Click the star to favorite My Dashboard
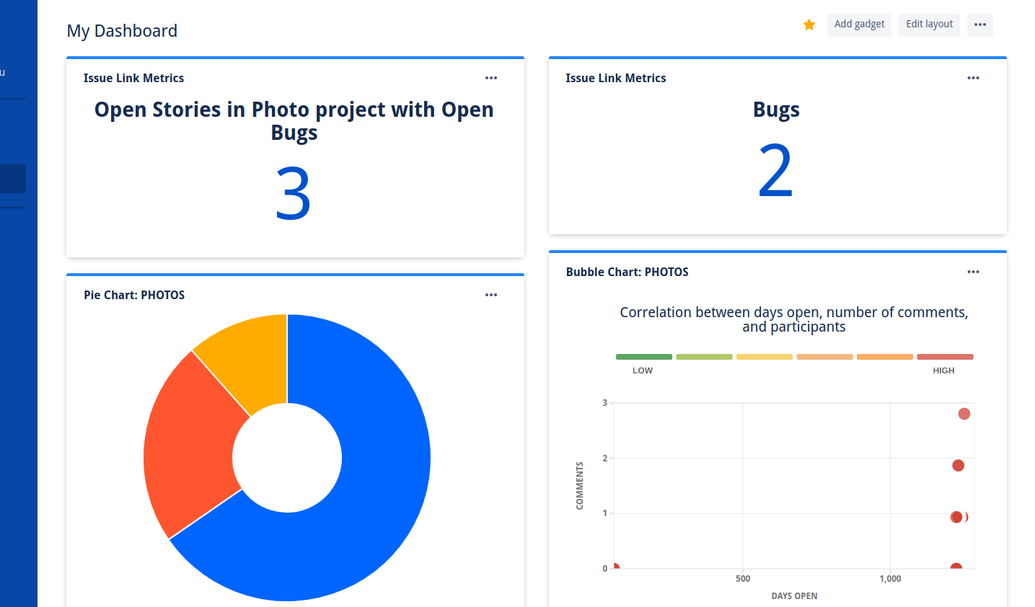1035x607 pixels. (809, 24)
